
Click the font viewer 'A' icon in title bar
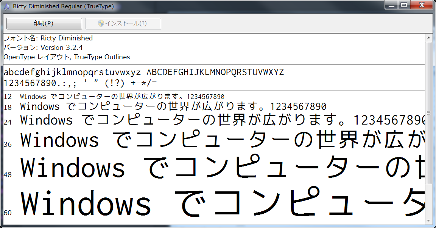tap(6, 6)
